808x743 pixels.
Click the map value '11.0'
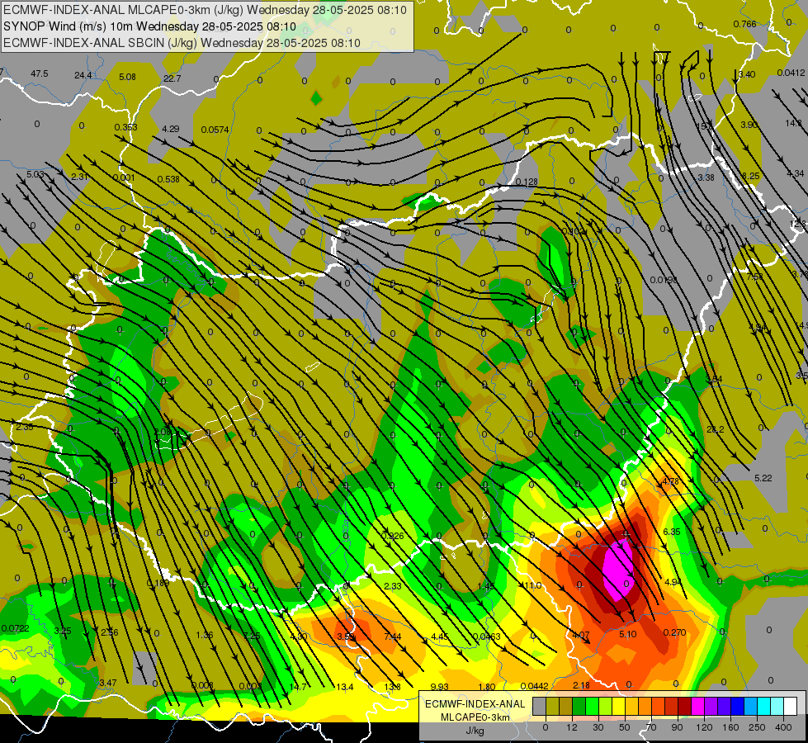[532, 586]
